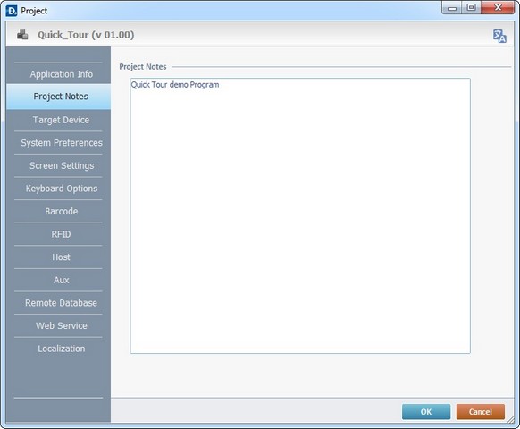Switch to Screen Settings

coord(62,165)
